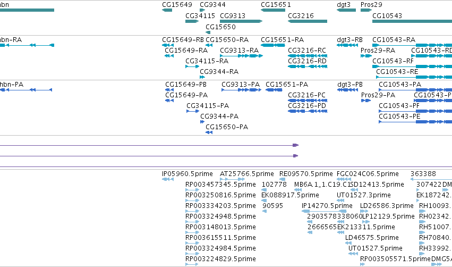Click EST IP14270.5prime
Screen dimensions: 452x267
tap(327, 206)
